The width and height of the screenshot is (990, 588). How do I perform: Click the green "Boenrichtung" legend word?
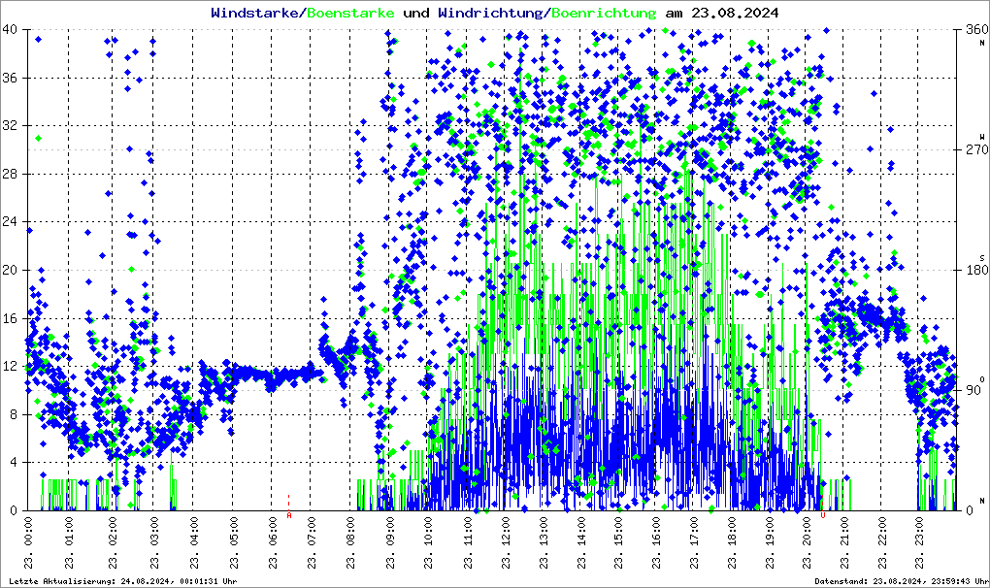click(604, 13)
